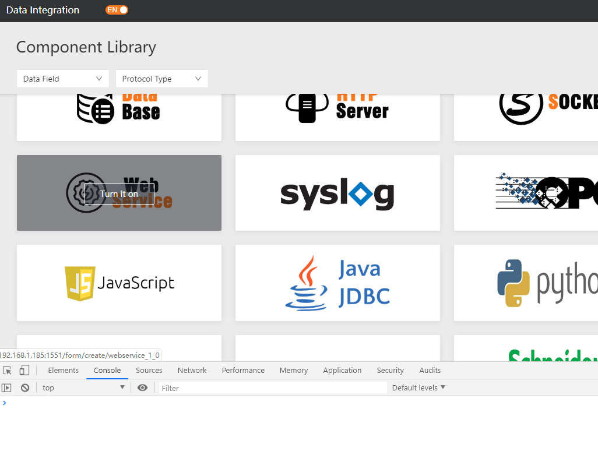Click Turn it on for Web Service
This screenshot has height=472, width=598.
click(119, 193)
